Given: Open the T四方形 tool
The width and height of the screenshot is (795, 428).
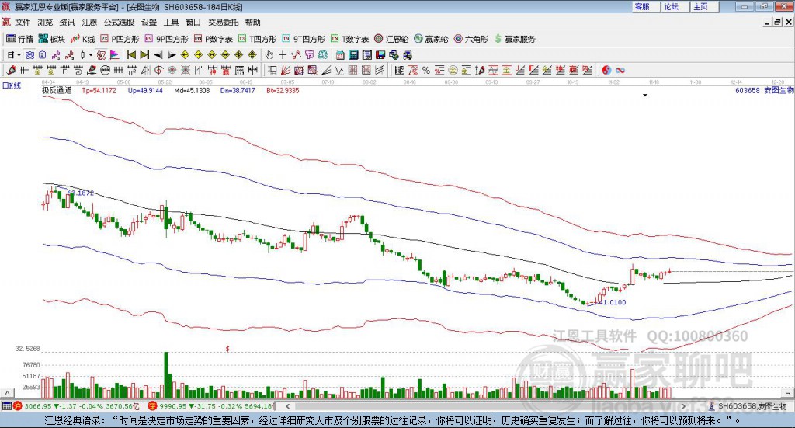Looking at the screenshot, I should (258, 39).
